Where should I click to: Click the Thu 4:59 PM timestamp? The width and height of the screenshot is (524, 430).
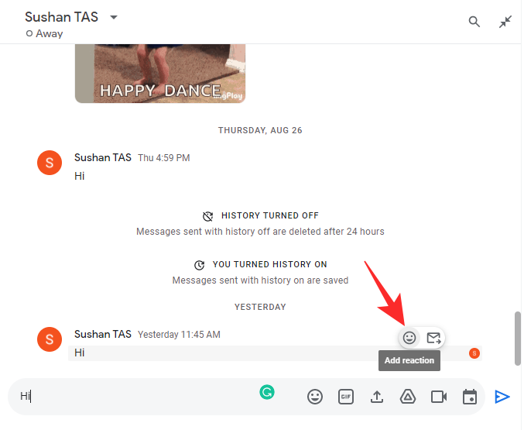tap(164, 158)
